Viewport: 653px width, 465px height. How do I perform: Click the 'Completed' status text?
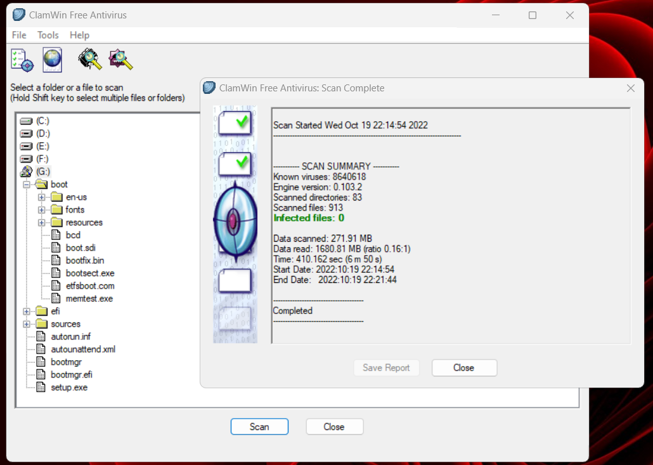292,311
